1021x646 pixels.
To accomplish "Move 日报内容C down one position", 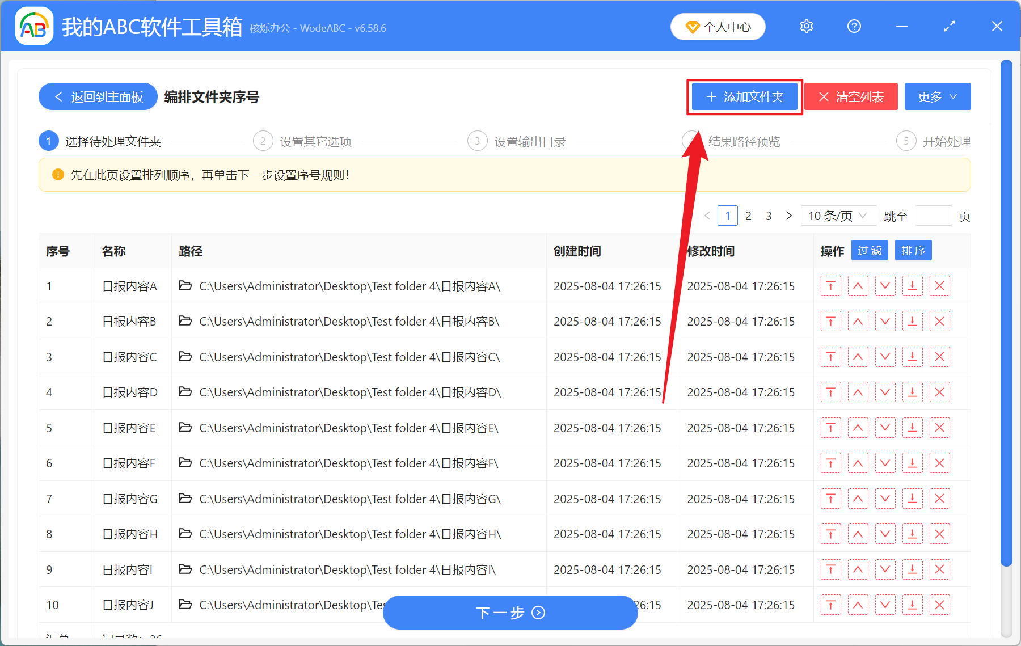I will point(885,357).
